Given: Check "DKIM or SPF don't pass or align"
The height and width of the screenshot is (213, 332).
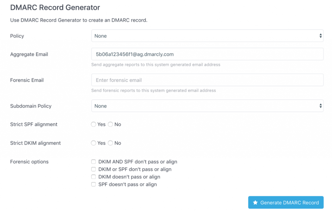Looking at the screenshot, I should [93, 169].
